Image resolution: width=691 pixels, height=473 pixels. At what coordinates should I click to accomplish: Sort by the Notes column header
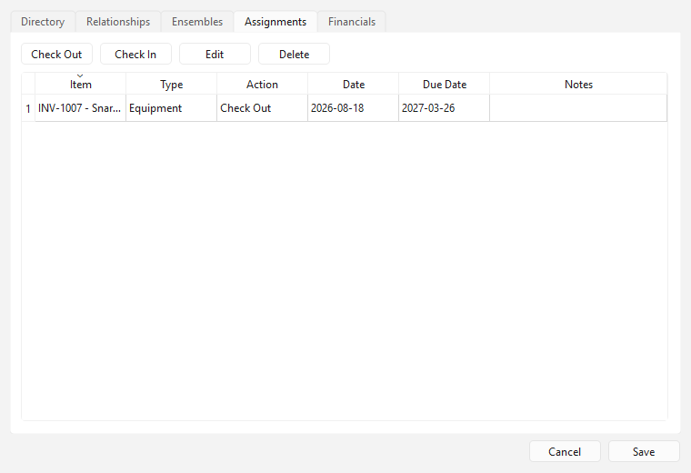[x=578, y=84]
